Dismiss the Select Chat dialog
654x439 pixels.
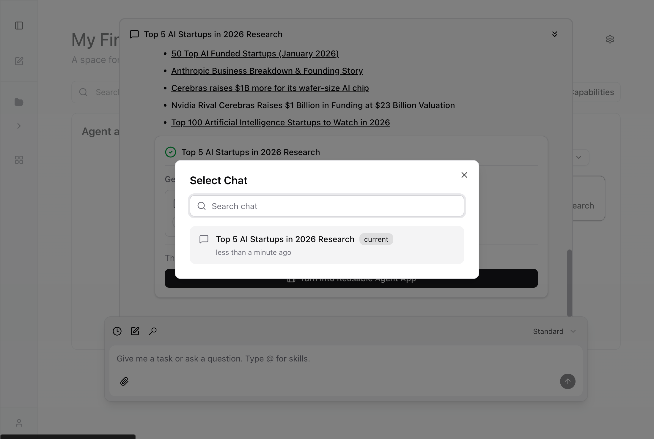[464, 175]
